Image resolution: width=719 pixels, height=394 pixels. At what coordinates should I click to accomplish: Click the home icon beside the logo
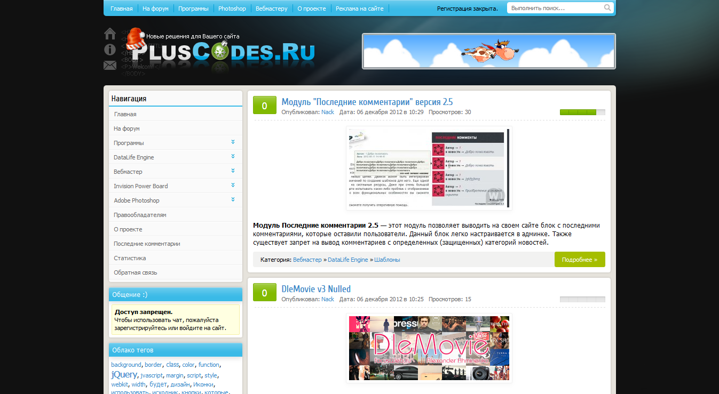pyautogui.click(x=110, y=34)
